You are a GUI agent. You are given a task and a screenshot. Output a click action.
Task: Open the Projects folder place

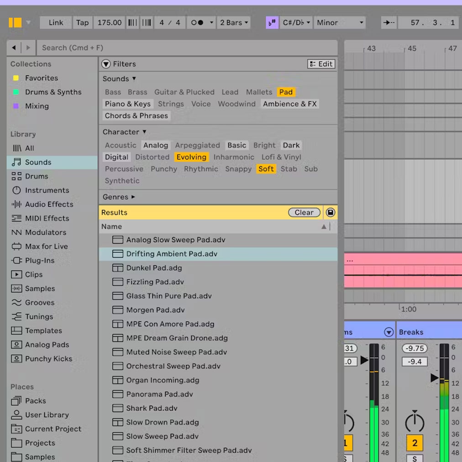(x=52, y=443)
